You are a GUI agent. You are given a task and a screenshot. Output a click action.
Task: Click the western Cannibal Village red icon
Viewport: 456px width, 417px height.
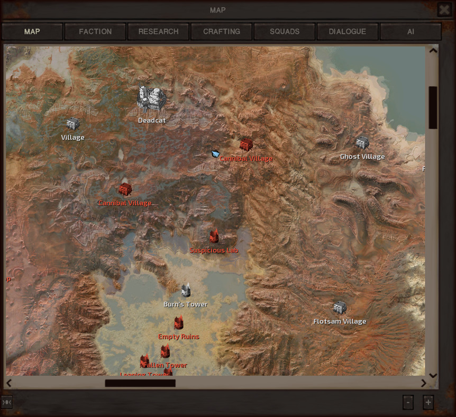[125, 189]
